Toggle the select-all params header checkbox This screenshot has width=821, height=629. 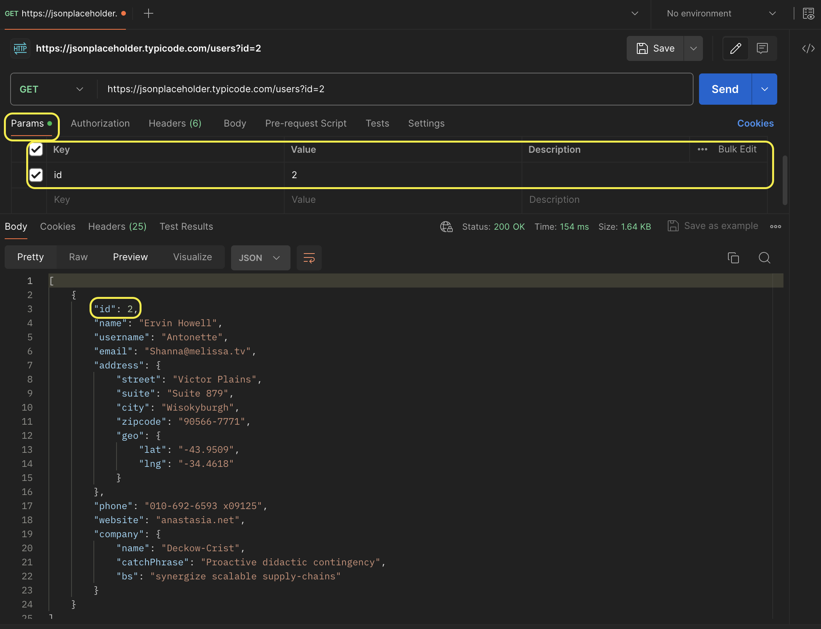point(36,149)
